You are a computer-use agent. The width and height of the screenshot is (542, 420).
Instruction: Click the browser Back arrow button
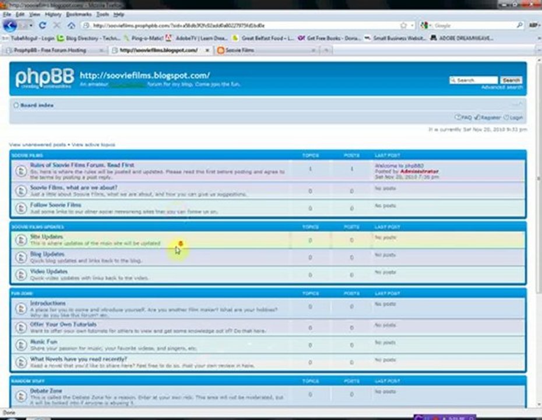click(x=10, y=25)
